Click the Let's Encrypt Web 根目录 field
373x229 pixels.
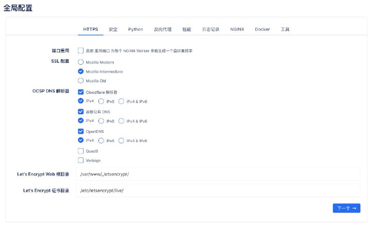[218, 174]
